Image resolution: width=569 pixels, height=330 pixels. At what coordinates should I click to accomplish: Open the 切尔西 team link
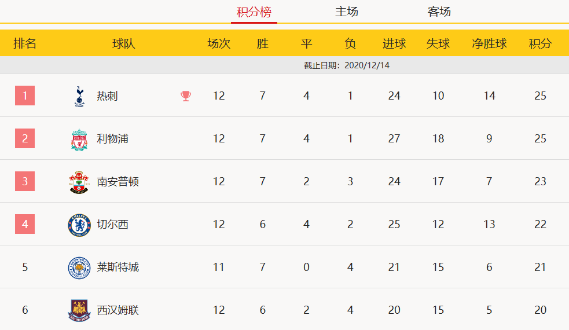(x=112, y=225)
